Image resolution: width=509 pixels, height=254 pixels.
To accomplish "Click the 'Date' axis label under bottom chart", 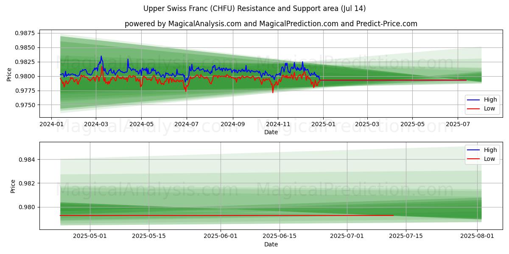I will tap(271, 244).
